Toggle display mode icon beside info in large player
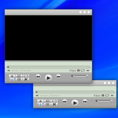Viewport: 118px width, 118px height. pyautogui.click(x=83, y=71)
